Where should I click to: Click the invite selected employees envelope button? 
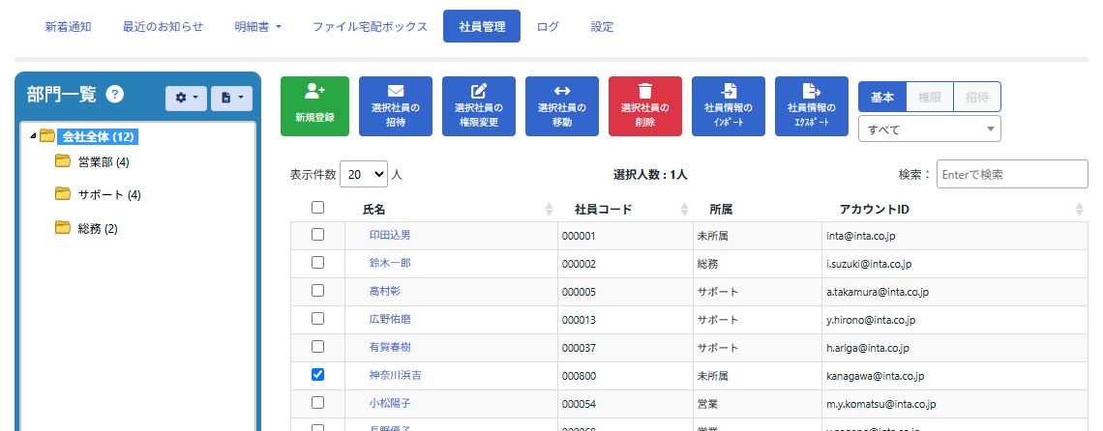395,106
